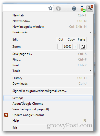Increase zoom with the plus button
Screen dimensions: 100x136
[75, 47]
